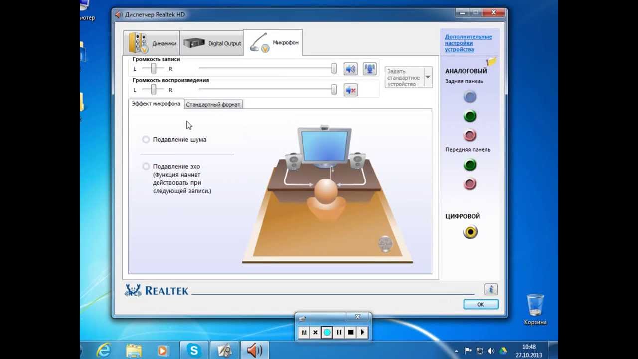Open the system volume tray icon

pyautogui.click(x=491, y=351)
